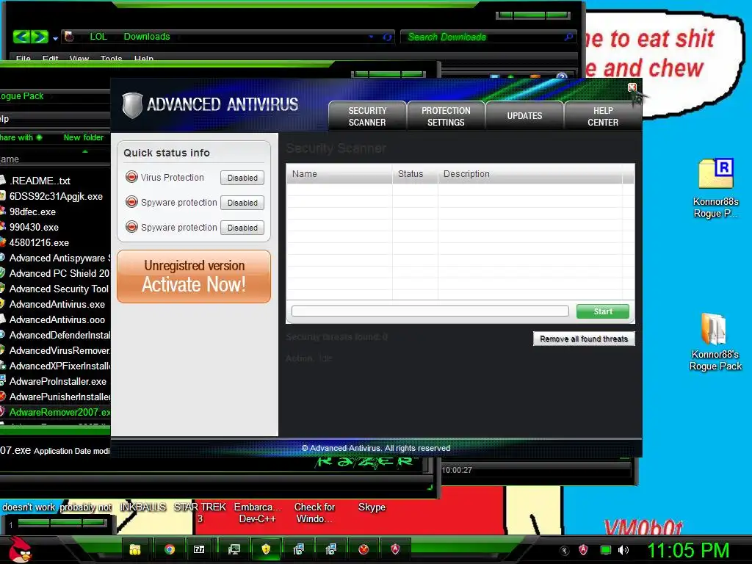Open Konnor88s Rogue P... archive desktop icon

tap(715, 187)
